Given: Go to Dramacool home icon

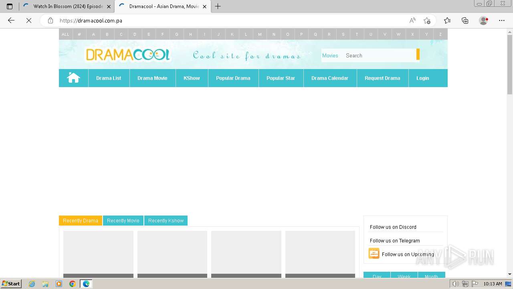Looking at the screenshot, I should tap(73, 78).
